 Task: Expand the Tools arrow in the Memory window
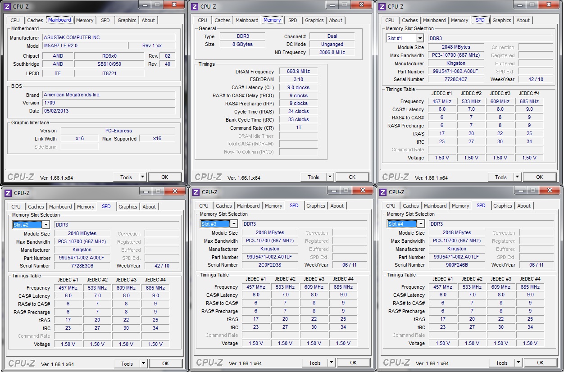tap(330, 177)
